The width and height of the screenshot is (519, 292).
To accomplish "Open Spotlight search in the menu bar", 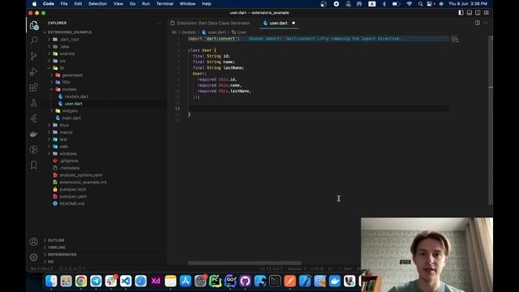I will pos(420,4).
